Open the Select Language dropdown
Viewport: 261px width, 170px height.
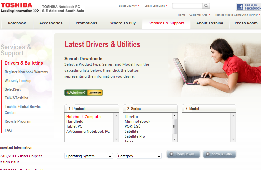point(156,6)
